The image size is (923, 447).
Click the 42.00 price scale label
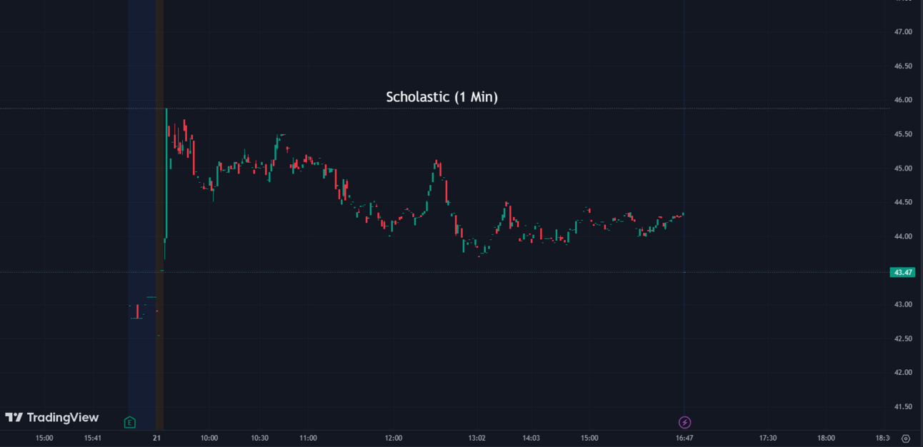point(903,373)
